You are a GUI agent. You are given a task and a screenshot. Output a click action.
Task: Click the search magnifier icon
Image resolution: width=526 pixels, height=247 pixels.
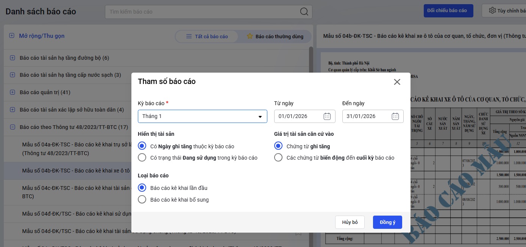point(304,12)
